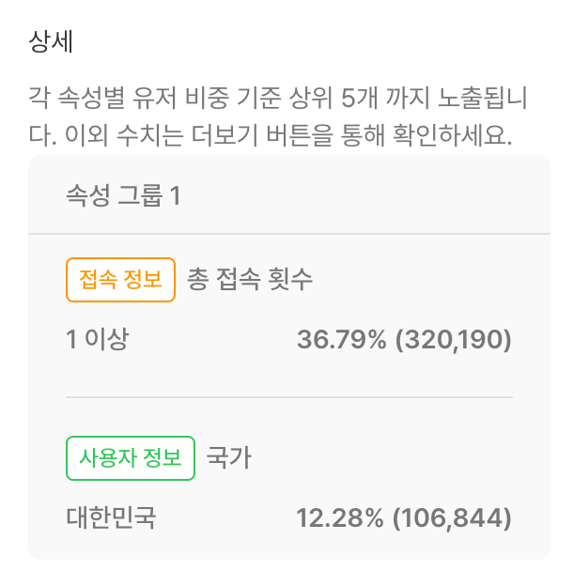Select the 총 접속 횟수 attribute label
573x586 pixels.
click(x=250, y=280)
